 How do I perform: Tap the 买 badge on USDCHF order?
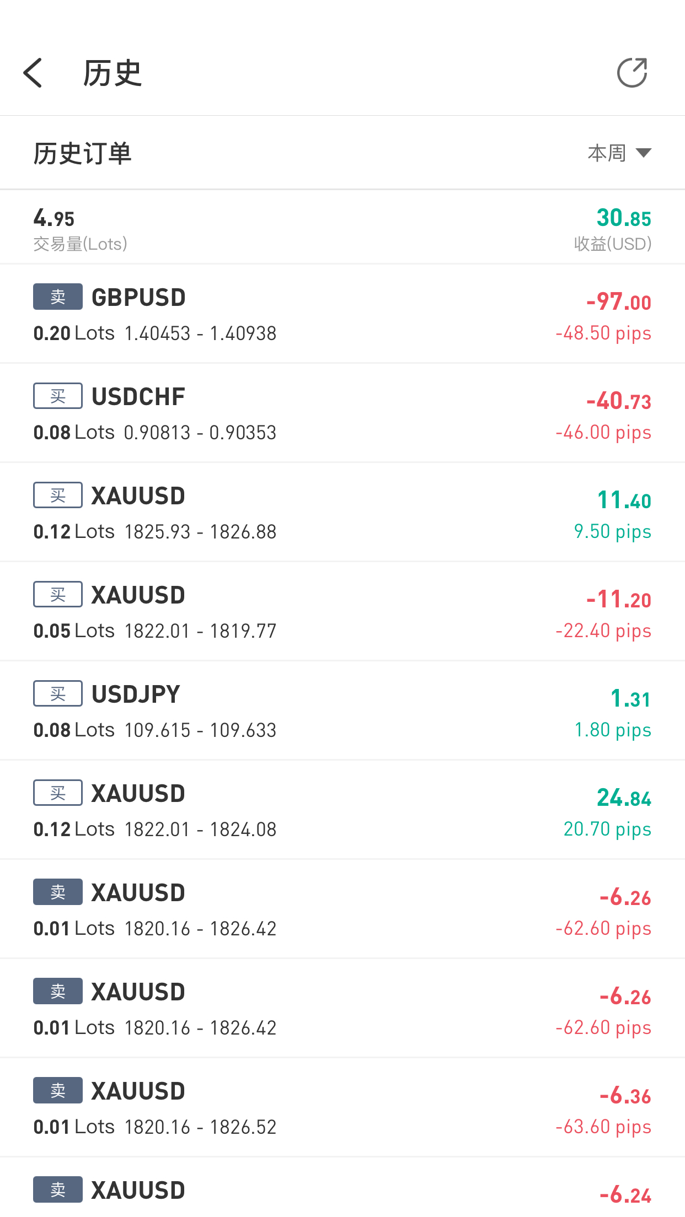(x=58, y=396)
